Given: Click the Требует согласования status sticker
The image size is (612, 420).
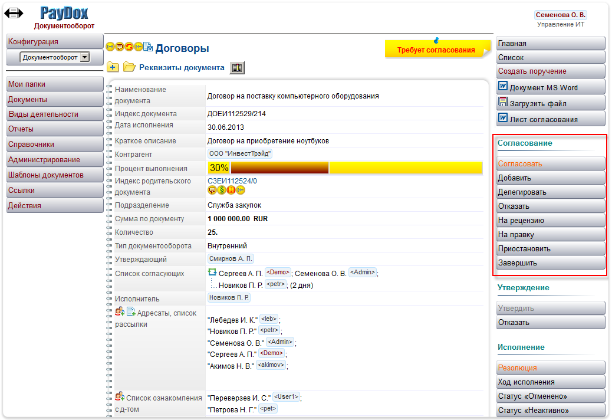Looking at the screenshot, I should coord(436,50).
